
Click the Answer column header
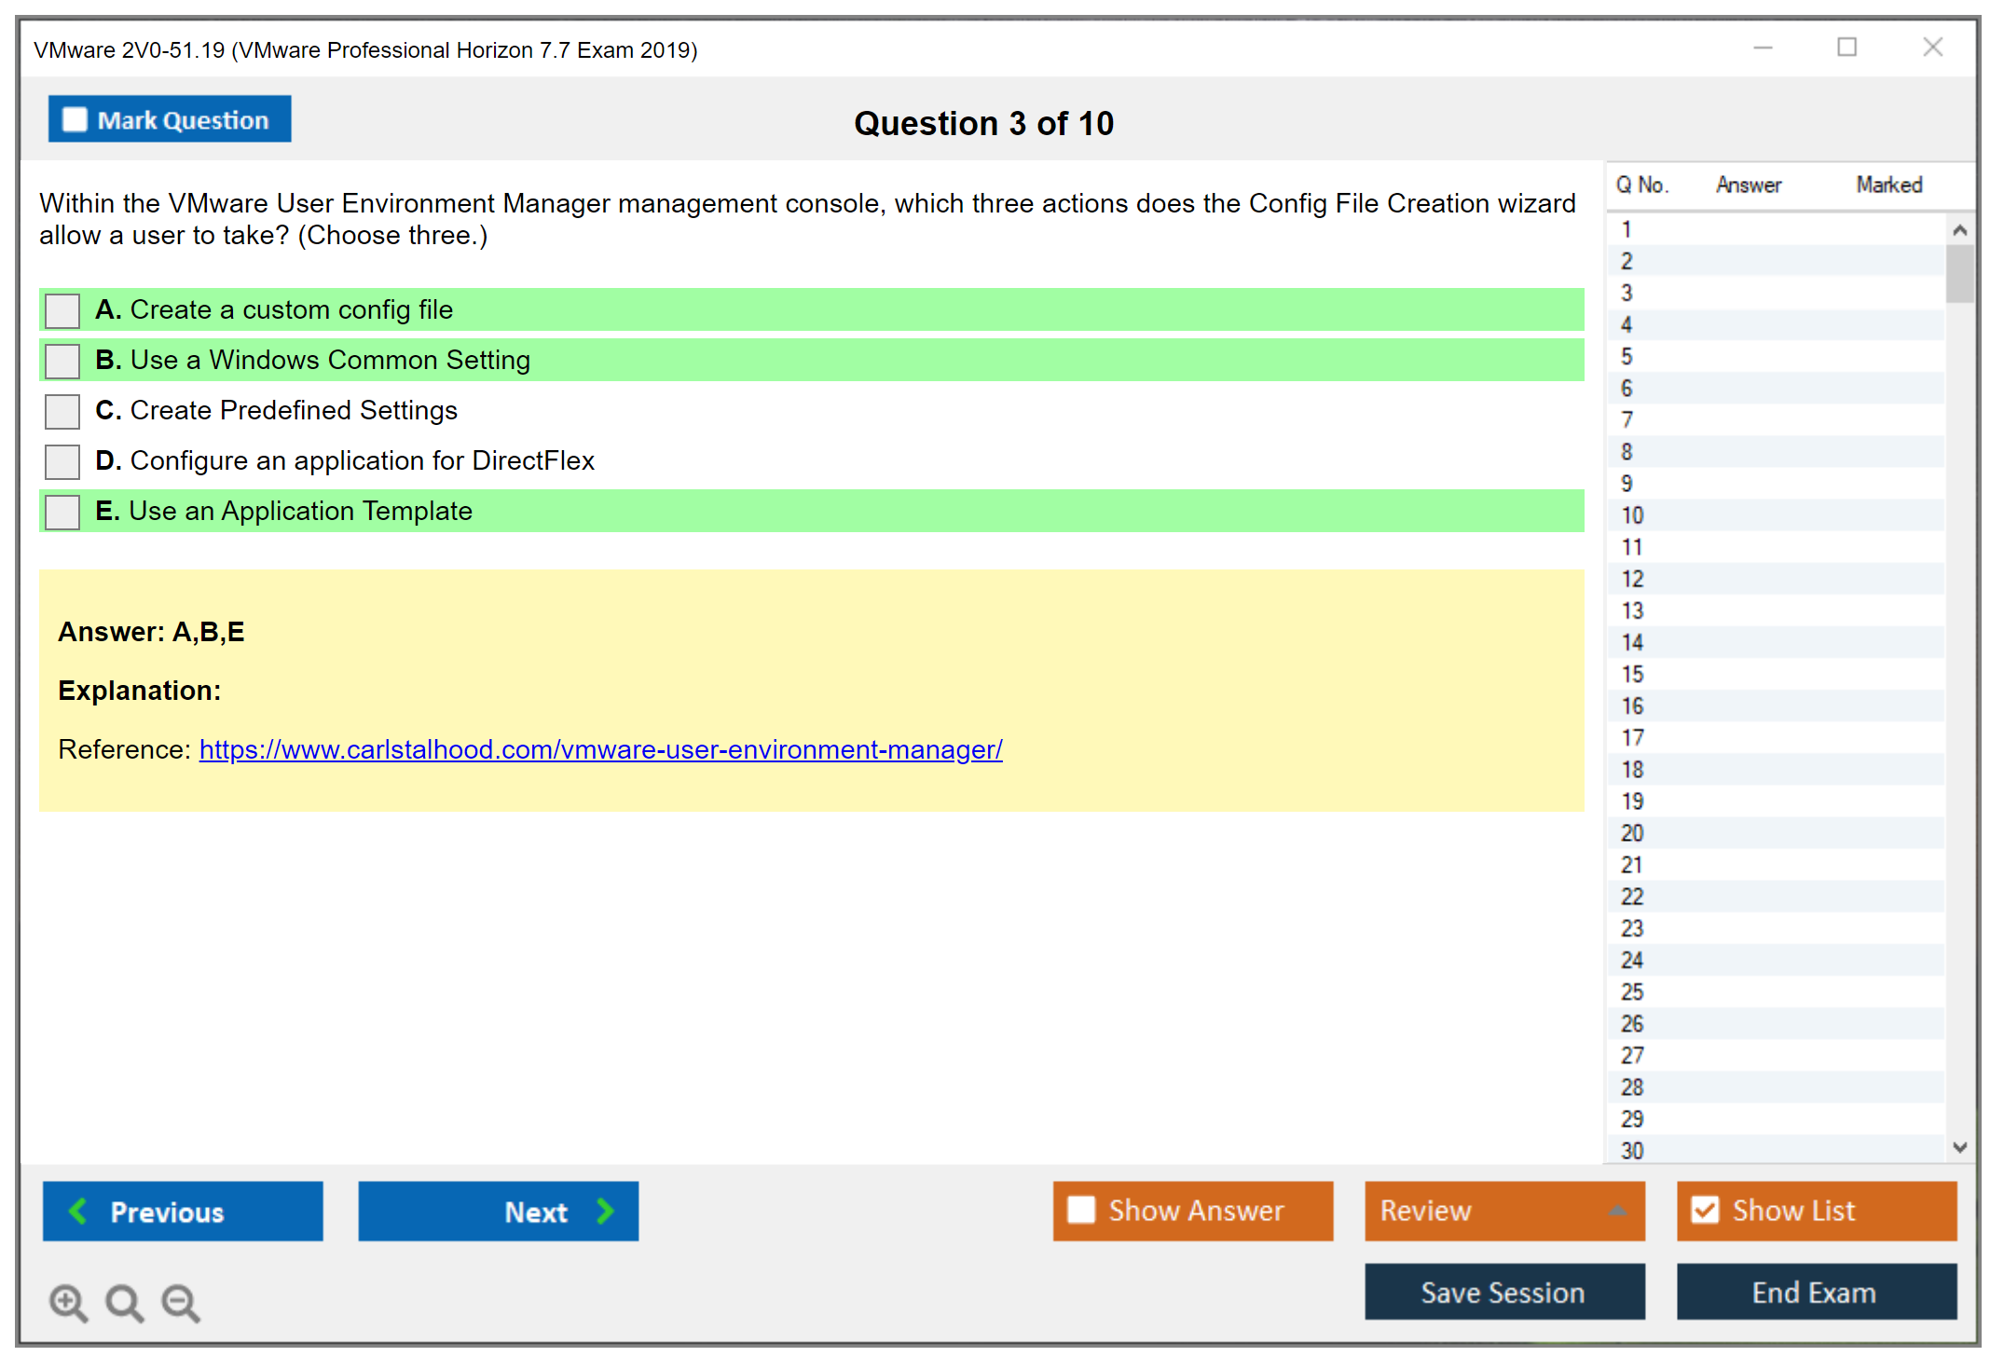[x=1748, y=185]
